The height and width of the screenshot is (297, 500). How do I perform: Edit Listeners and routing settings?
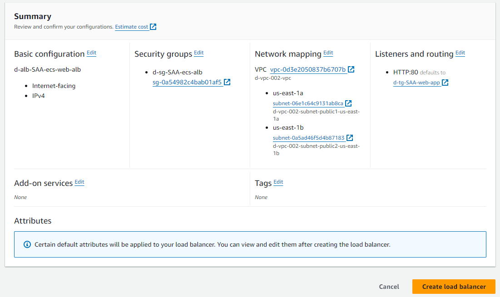coord(460,53)
